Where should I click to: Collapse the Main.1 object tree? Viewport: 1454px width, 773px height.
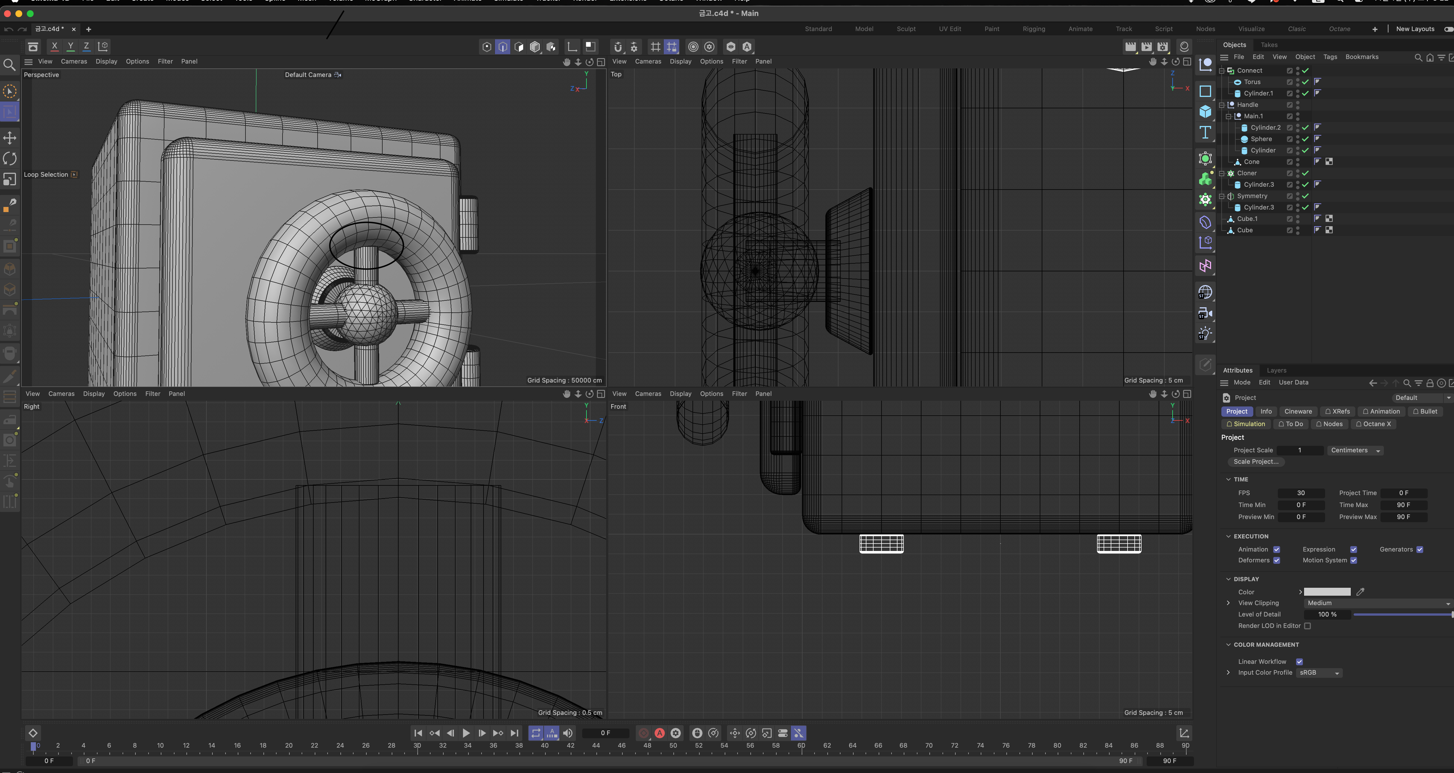click(1229, 116)
